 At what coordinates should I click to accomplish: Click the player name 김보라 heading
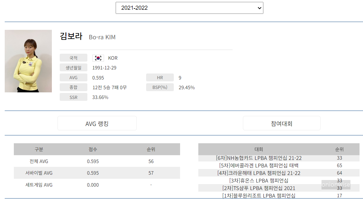coord(71,36)
